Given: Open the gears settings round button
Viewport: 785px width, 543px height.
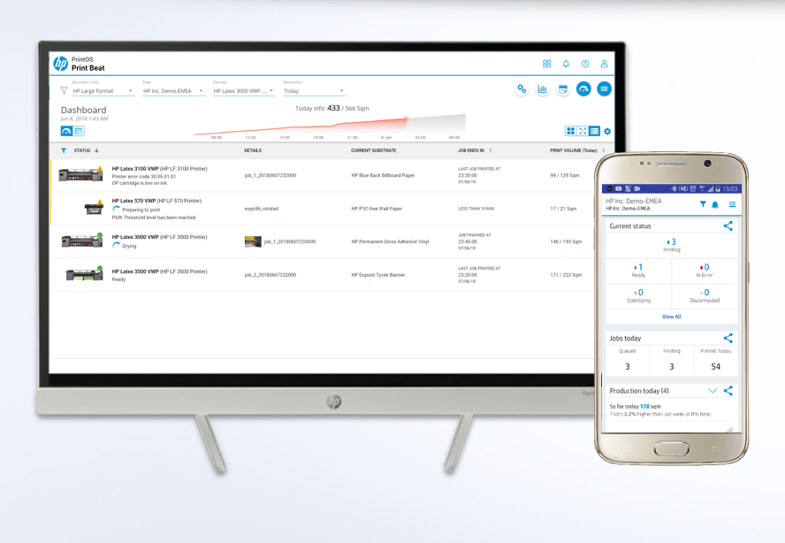Looking at the screenshot, I should tap(522, 89).
